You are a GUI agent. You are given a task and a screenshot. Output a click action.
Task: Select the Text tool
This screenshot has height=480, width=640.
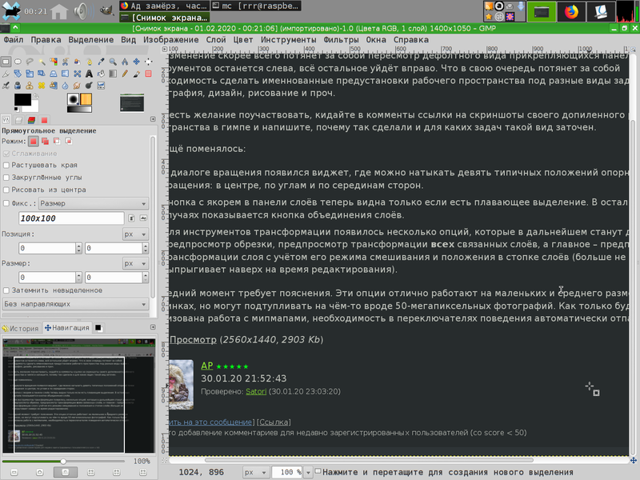click(x=89, y=74)
